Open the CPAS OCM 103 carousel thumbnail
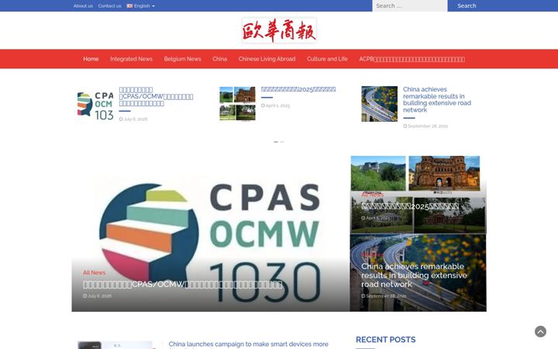This screenshot has height=349, width=558. tap(95, 104)
